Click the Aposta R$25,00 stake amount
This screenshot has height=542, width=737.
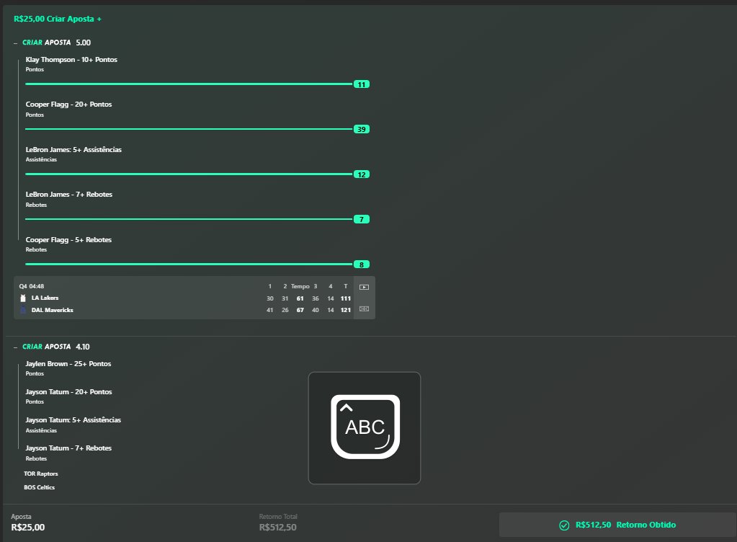click(27, 528)
